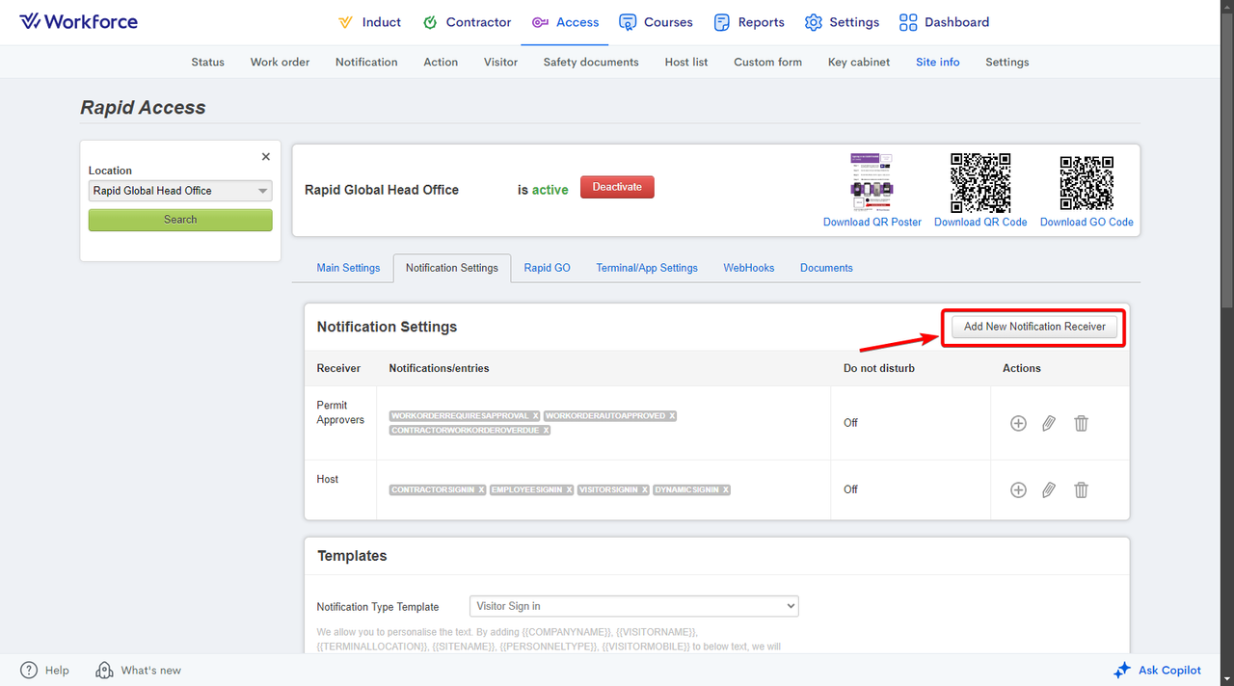The image size is (1234, 686).
Task: Click the QR Code image
Action: click(x=980, y=182)
